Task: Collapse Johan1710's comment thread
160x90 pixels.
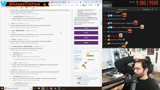Action: (x=11, y=70)
